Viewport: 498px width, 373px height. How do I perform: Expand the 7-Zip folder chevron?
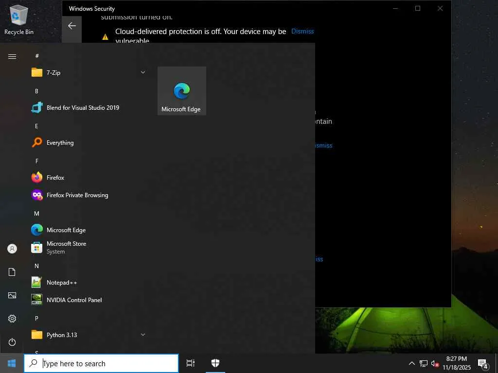pyautogui.click(x=143, y=73)
